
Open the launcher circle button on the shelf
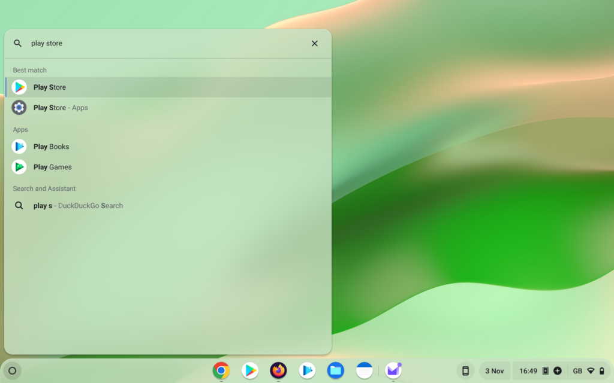(x=12, y=371)
